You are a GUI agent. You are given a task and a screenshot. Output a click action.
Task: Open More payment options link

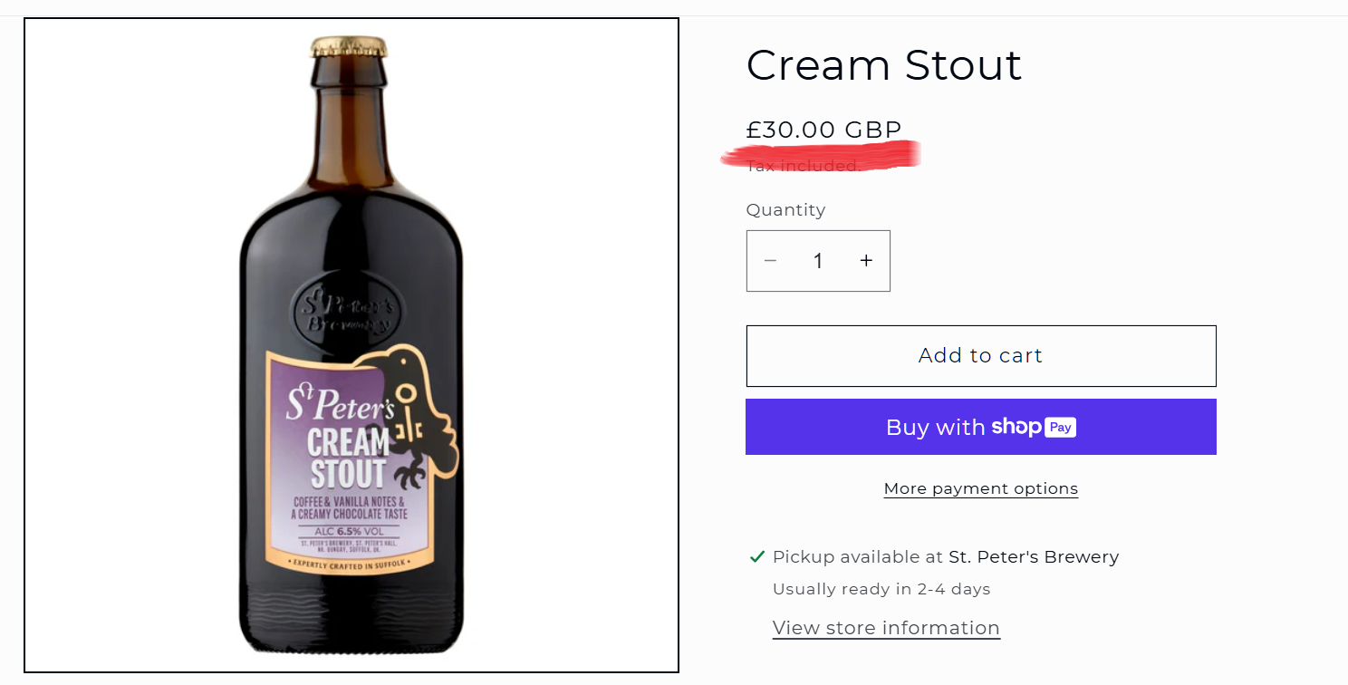click(980, 488)
